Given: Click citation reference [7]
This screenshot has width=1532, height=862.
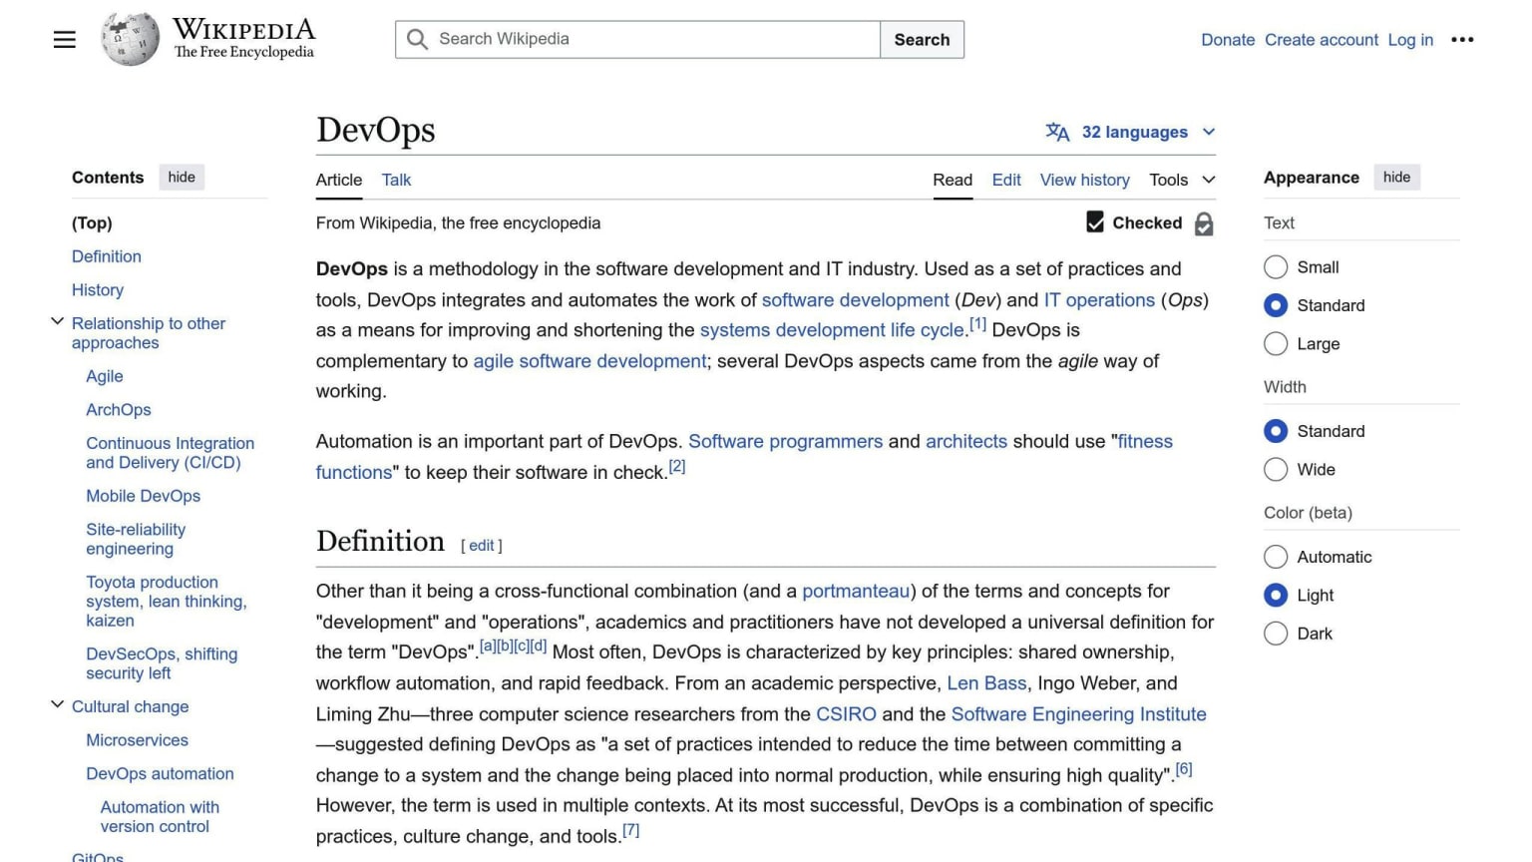Looking at the screenshot, I should point(630,830).
